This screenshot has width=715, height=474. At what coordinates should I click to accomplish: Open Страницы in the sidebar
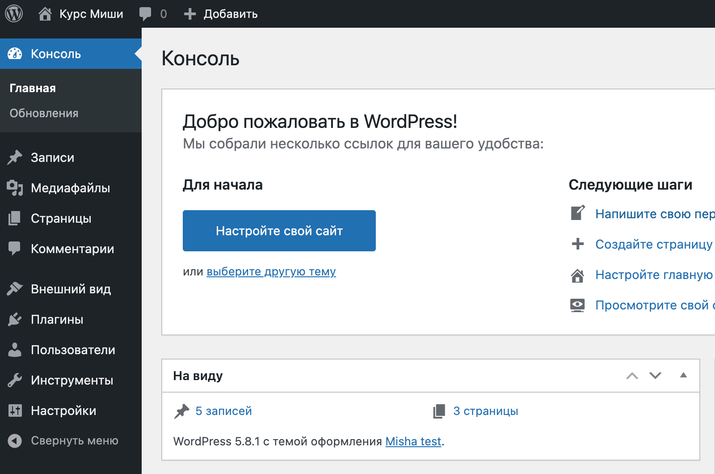pos(71,218)
